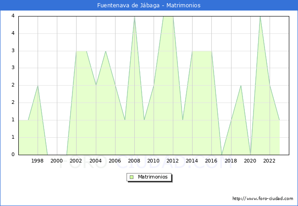Select the 2006 year label
This screenshot has width=298, height=206.
point(115,161)
